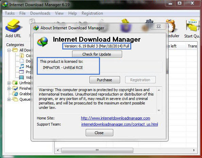
Task: Open the contact_us.html support link
Action: coord(120,124)
